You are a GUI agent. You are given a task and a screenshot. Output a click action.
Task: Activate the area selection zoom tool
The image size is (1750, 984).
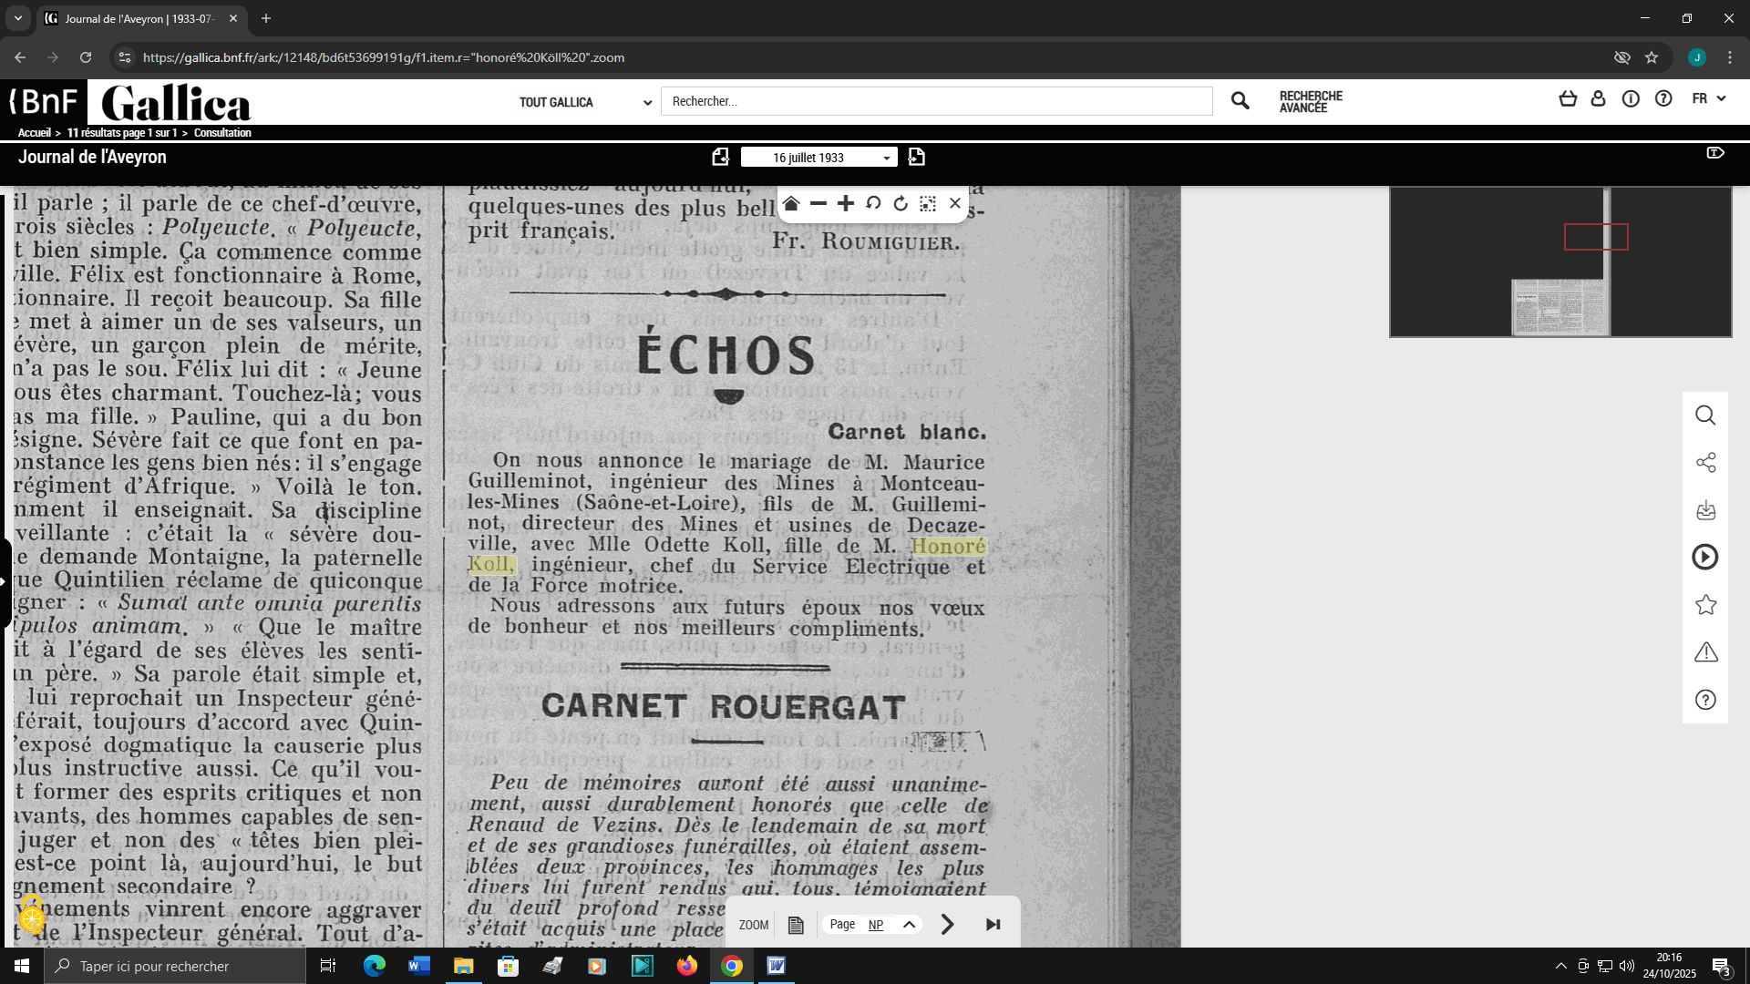pyautogui.click(x=928, y=204)
